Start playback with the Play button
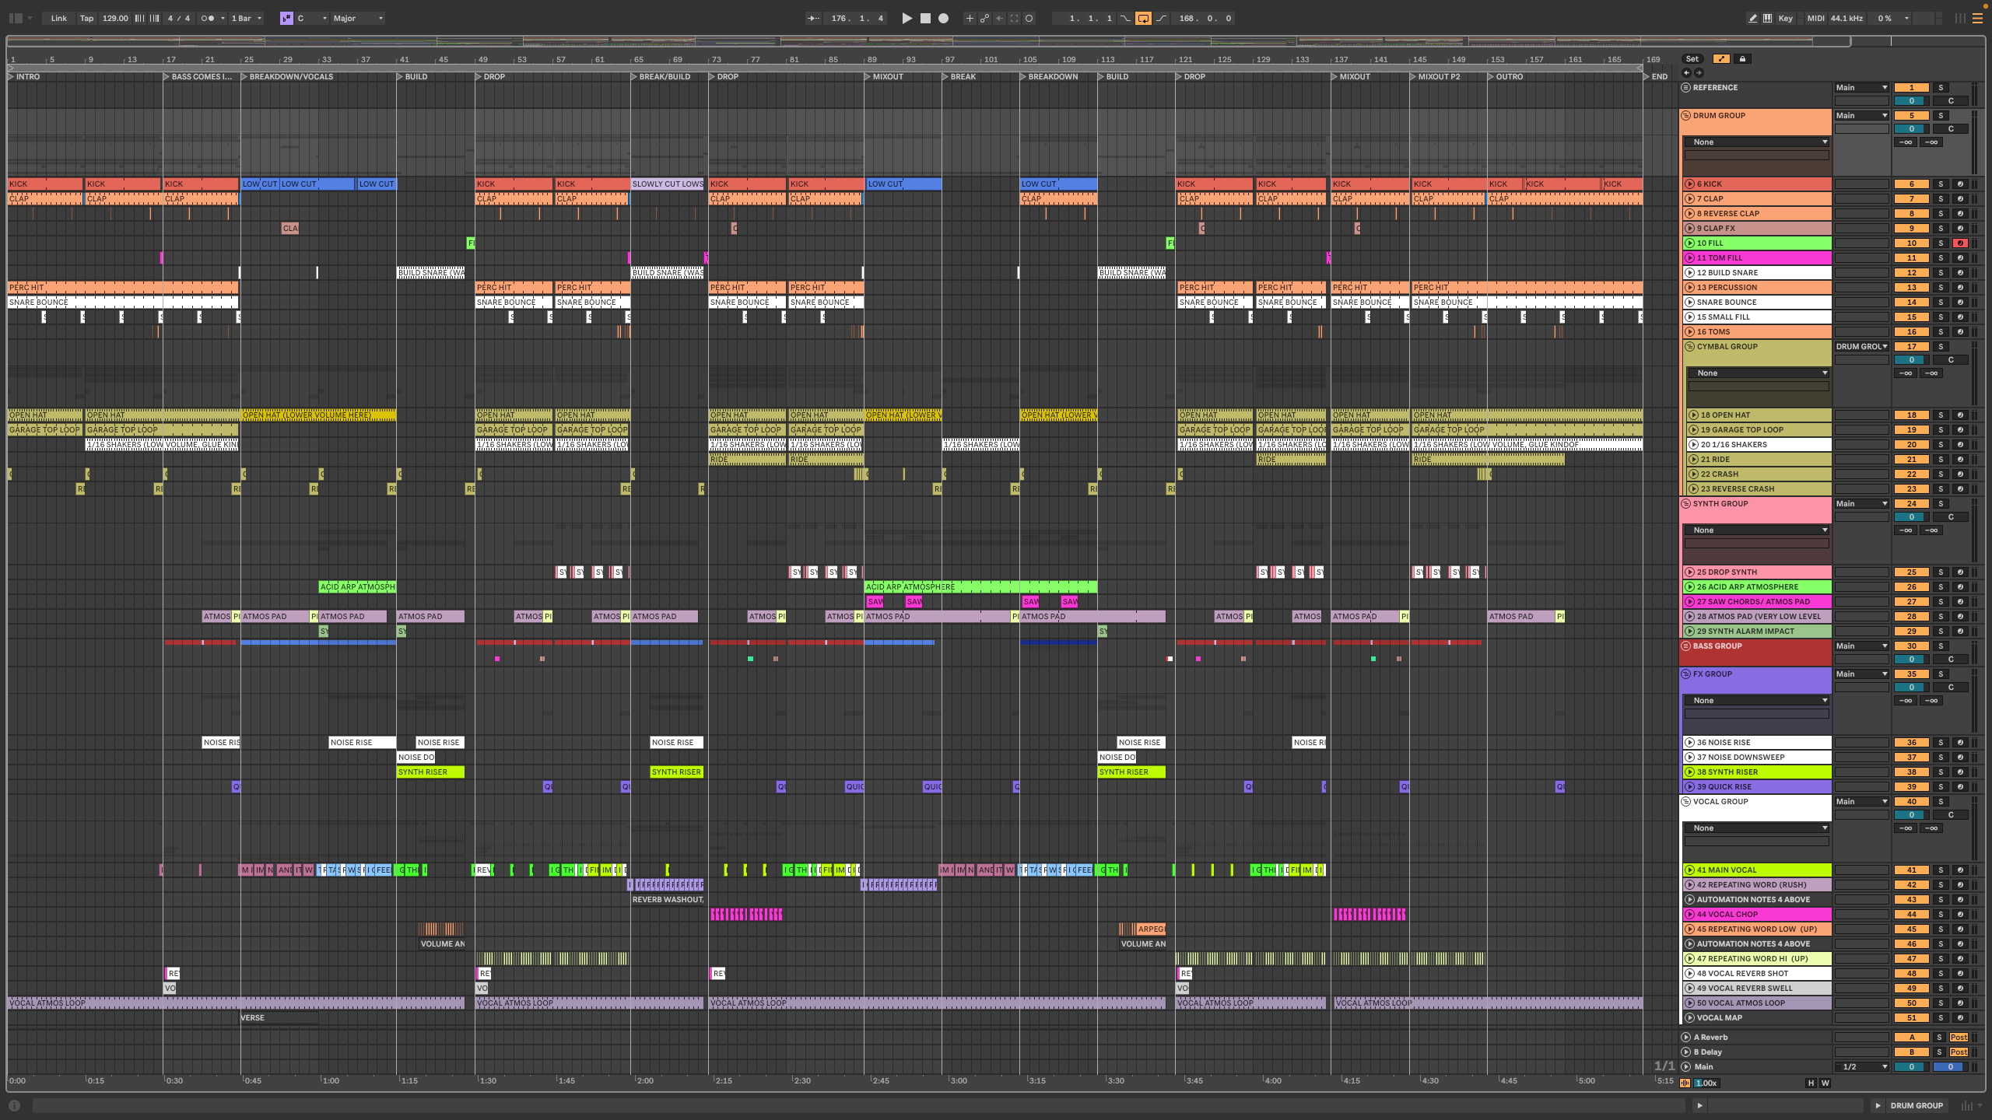1992x1120 pixels. (907, 18)
